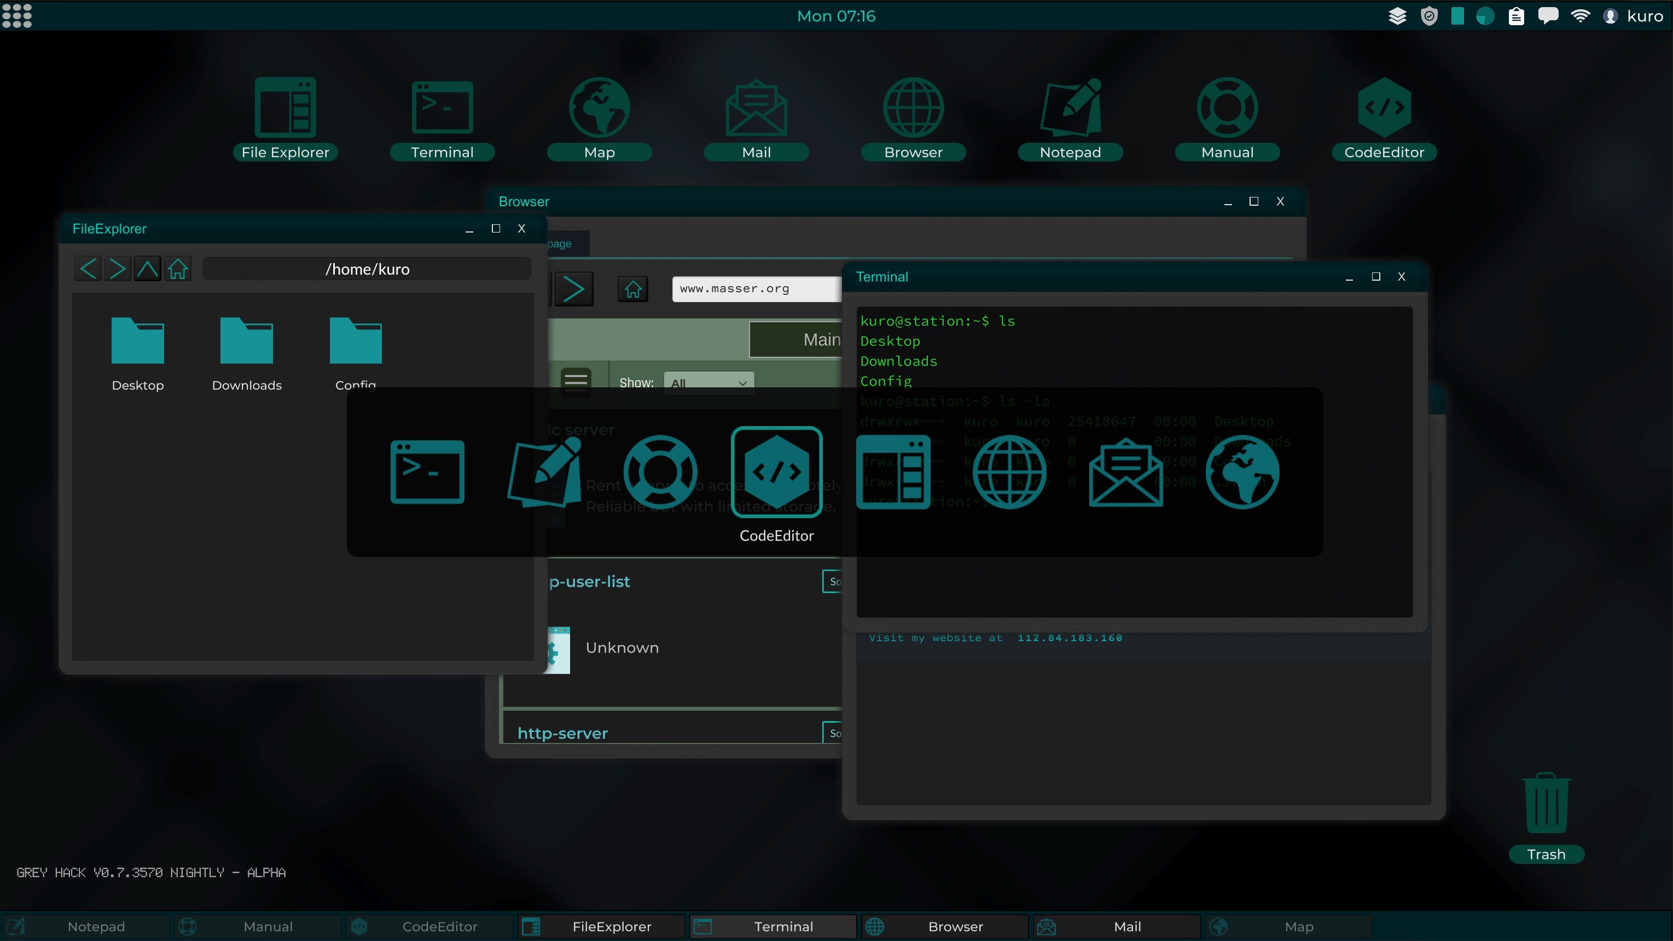
Task: Click the FileExplorer home button
Action: point(177,269)
